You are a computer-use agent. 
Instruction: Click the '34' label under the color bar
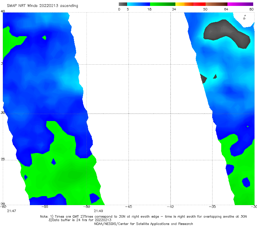coord(174,9)
